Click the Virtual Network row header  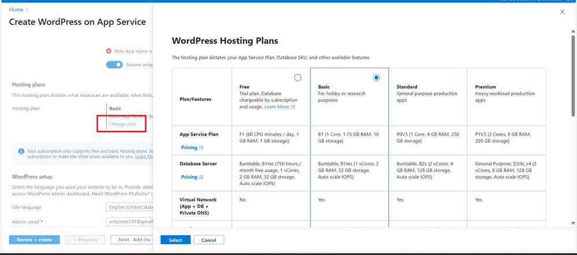click(x=202, y=206)
